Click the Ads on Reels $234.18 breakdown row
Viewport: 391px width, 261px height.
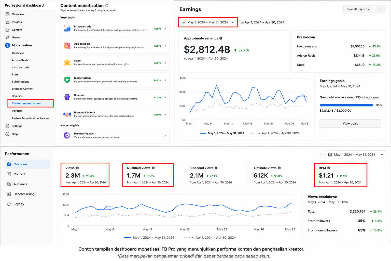click(x=339, y=56)
